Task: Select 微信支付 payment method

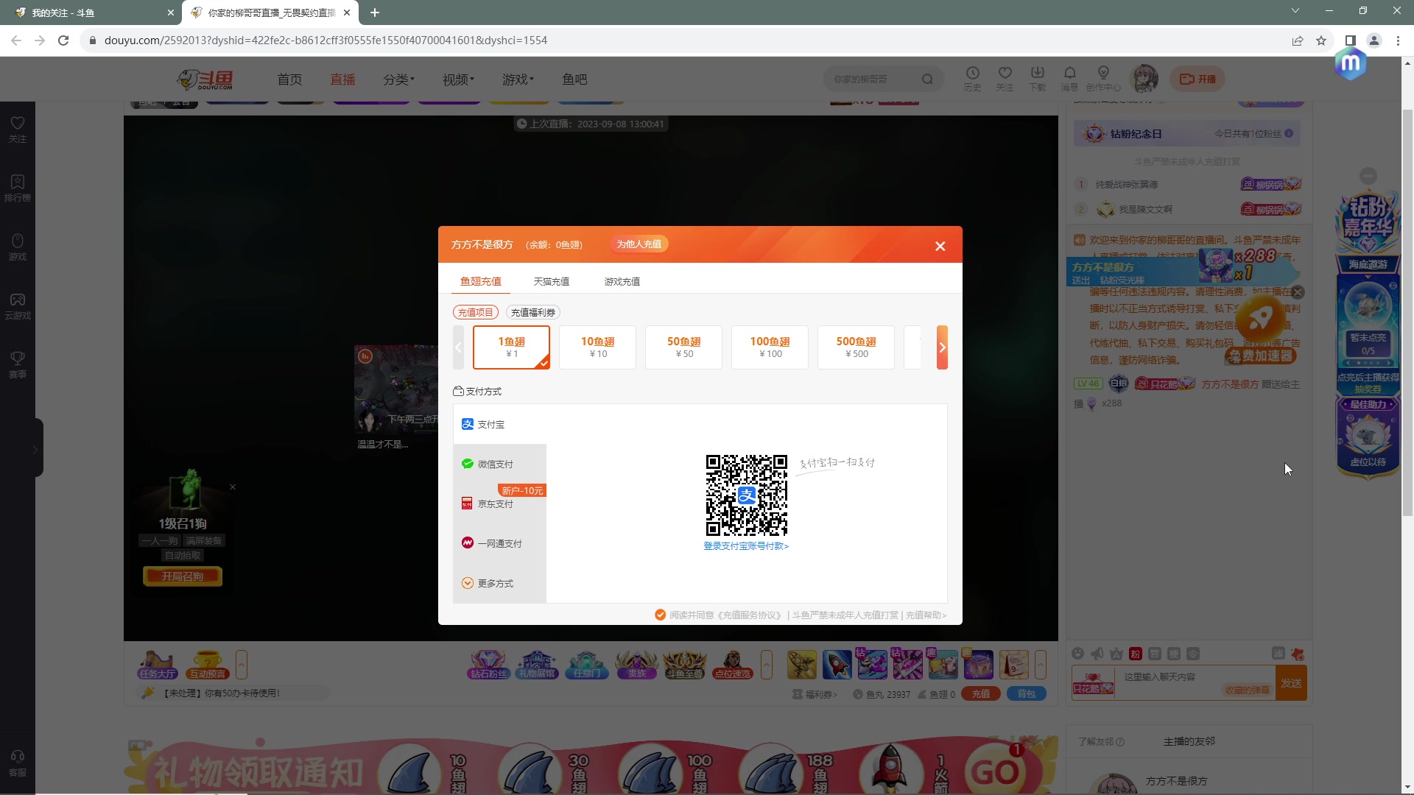Action: pyautogui.click(x=500, y=464)
